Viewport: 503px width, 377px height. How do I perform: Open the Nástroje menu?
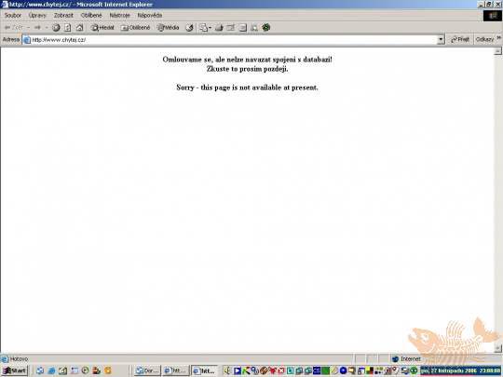119,16
